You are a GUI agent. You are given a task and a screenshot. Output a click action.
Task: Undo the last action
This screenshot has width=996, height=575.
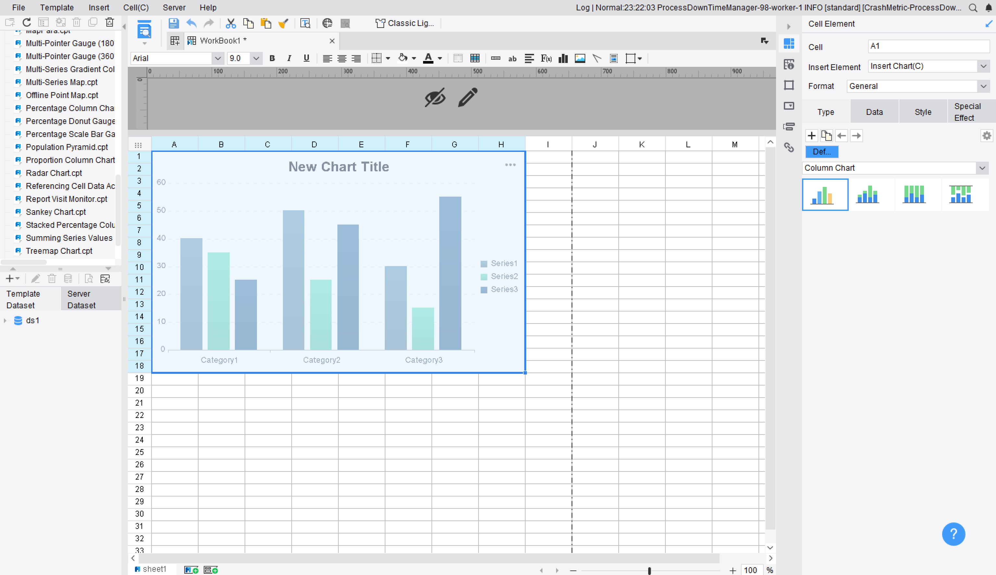coord(191,23)
